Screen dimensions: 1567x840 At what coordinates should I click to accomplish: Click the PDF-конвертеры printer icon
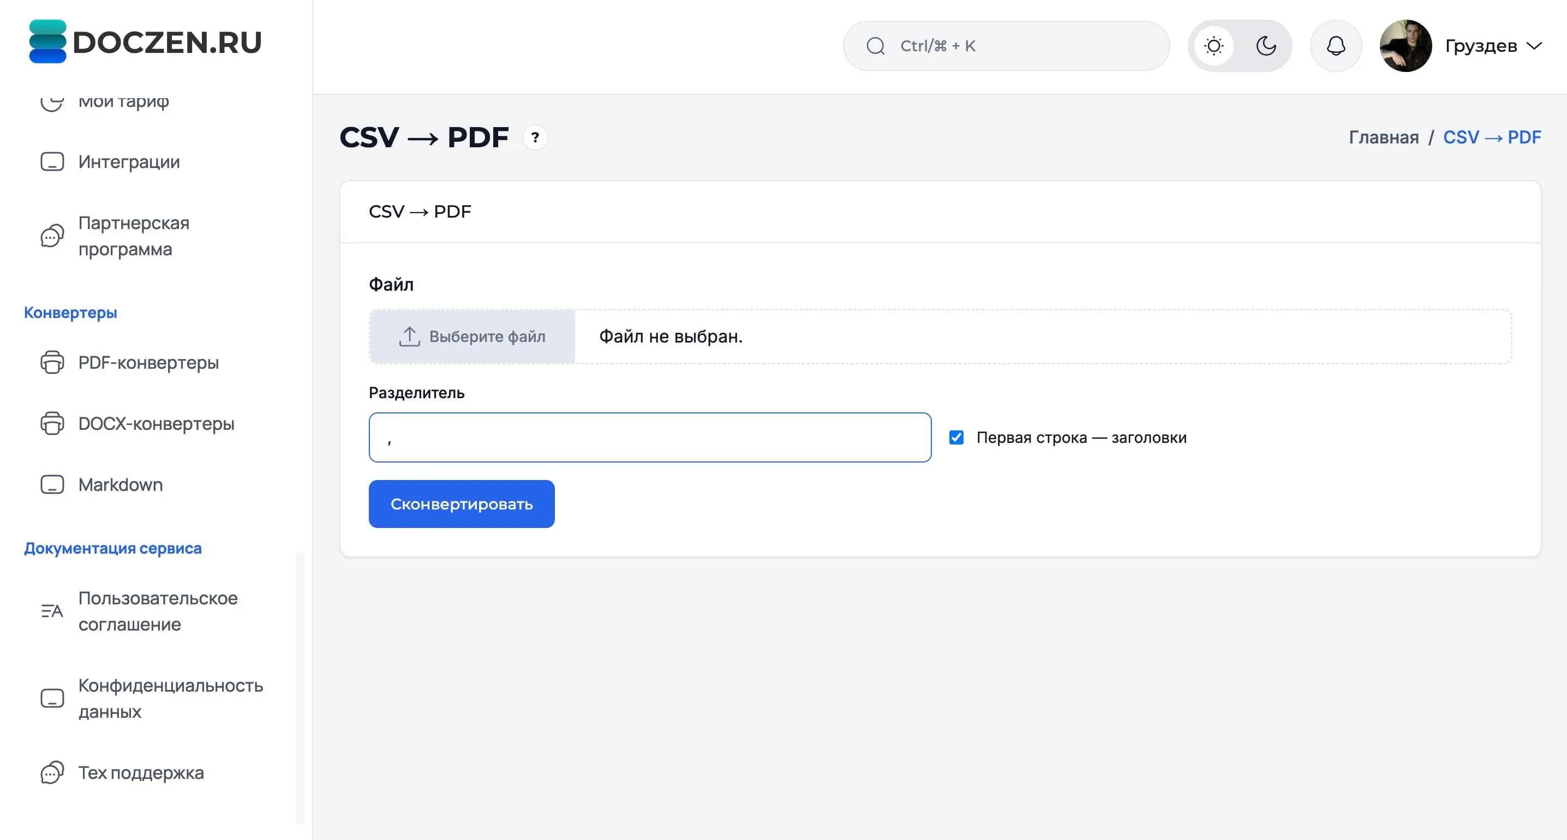pyautogui.click(x=52, y=363)
